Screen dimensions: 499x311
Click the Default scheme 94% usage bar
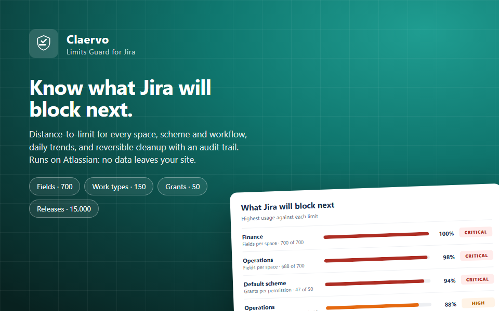click(378, 282)
